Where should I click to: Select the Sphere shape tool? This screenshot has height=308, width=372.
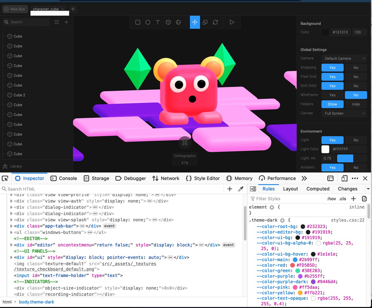(178, 22)
